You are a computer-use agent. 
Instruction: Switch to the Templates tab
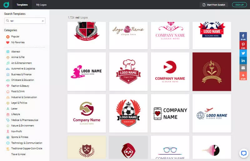(22, 5)
